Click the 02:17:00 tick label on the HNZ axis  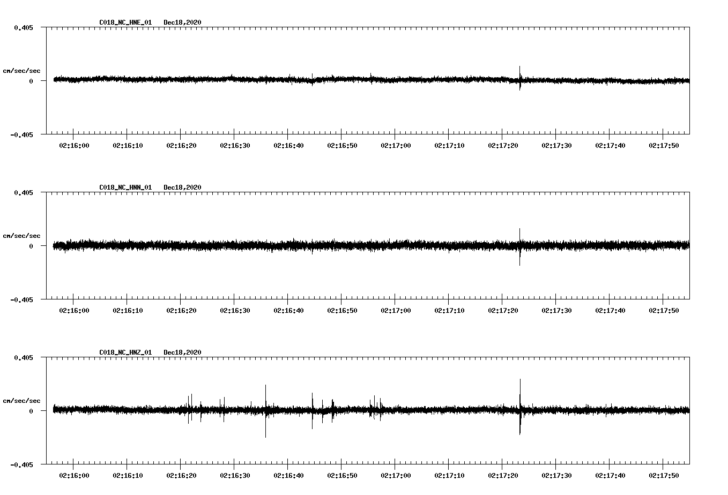pos(396,474)
